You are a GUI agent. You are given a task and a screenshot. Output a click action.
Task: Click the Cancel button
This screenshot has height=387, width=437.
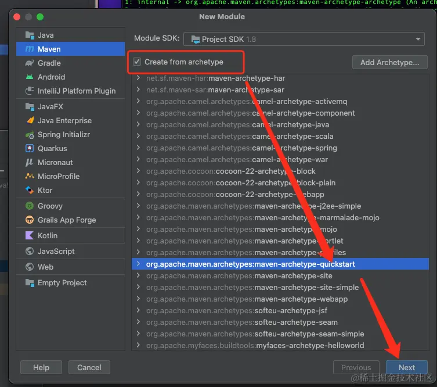click(x=89, y=367)
